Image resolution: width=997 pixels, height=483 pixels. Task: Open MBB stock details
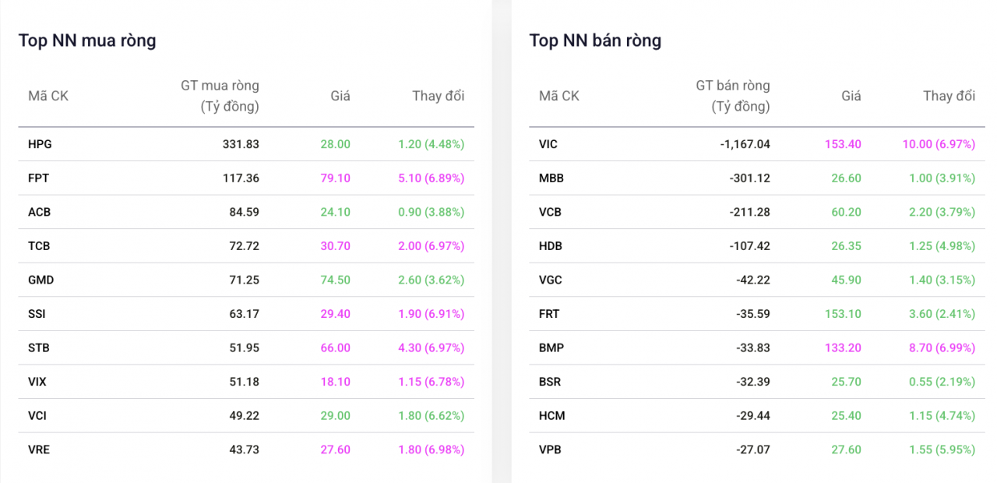pyautogui.click(x=551, y=178)
